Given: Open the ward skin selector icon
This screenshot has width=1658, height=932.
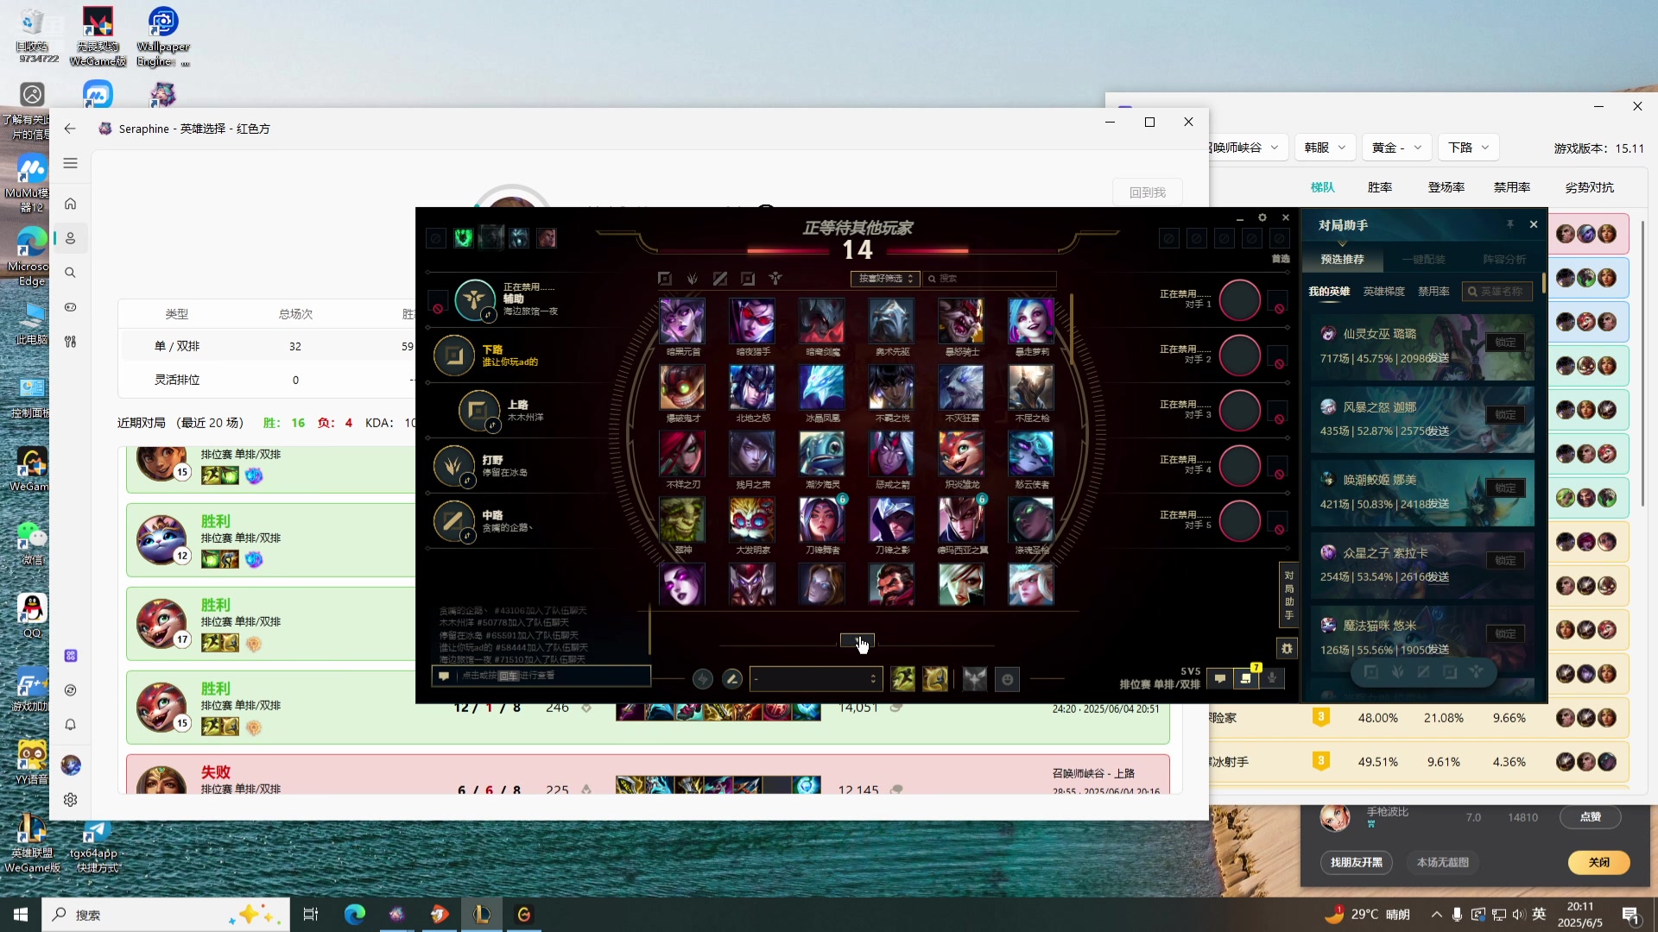Looking at the screenshot, I should (975, 679).
